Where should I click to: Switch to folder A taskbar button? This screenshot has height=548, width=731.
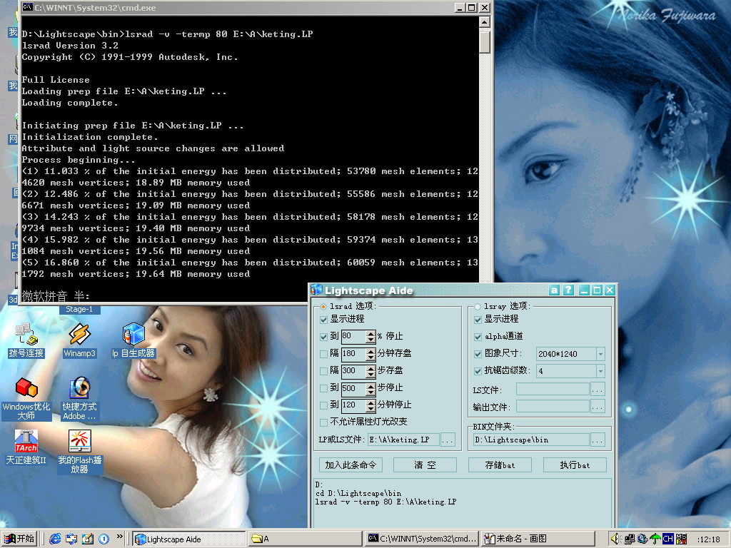click(305, 539)
